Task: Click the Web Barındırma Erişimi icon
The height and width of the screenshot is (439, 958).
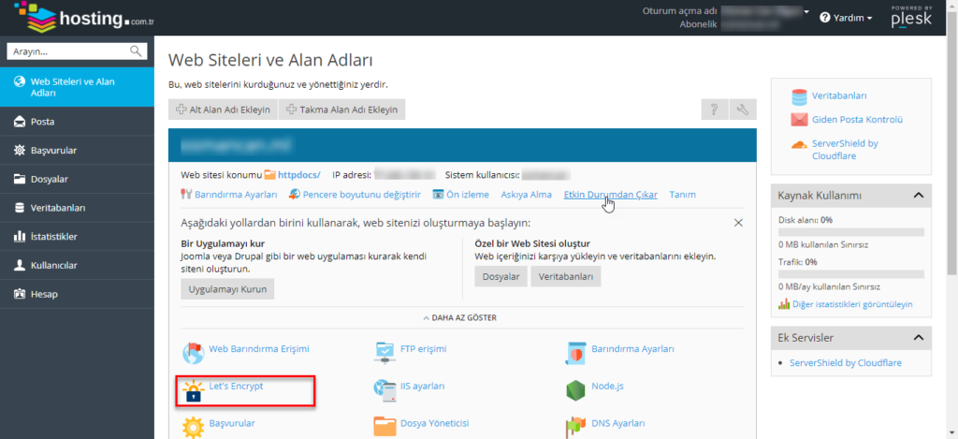Action: coord(193,353)
